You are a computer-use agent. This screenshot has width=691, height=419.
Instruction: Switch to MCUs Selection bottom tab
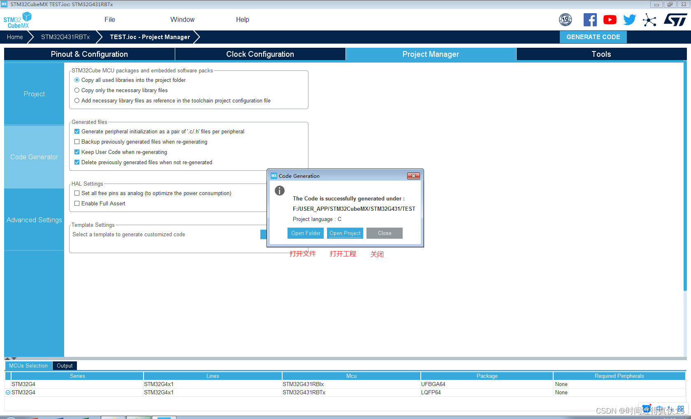click(x=28, y=366)
